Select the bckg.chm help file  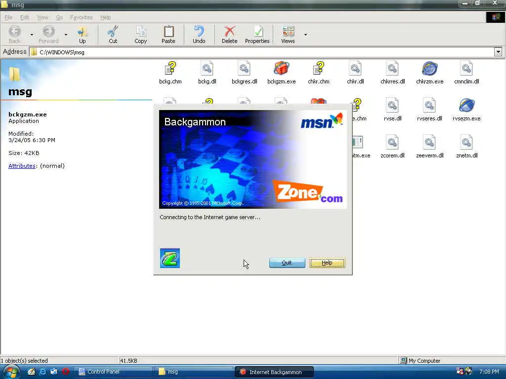[170, 73]
